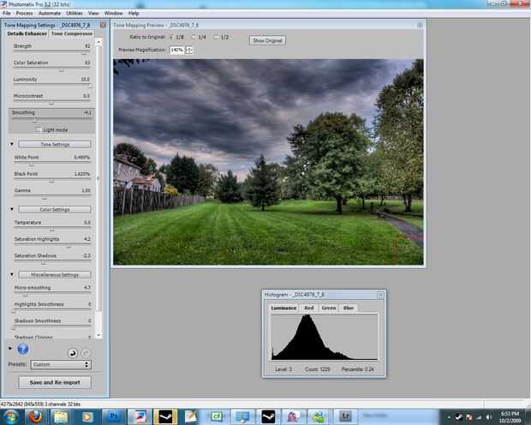Show hidden system tray icons arrow
Viewport: 531px width, 425px height.
pyautogui.click(x=449, y=417)
